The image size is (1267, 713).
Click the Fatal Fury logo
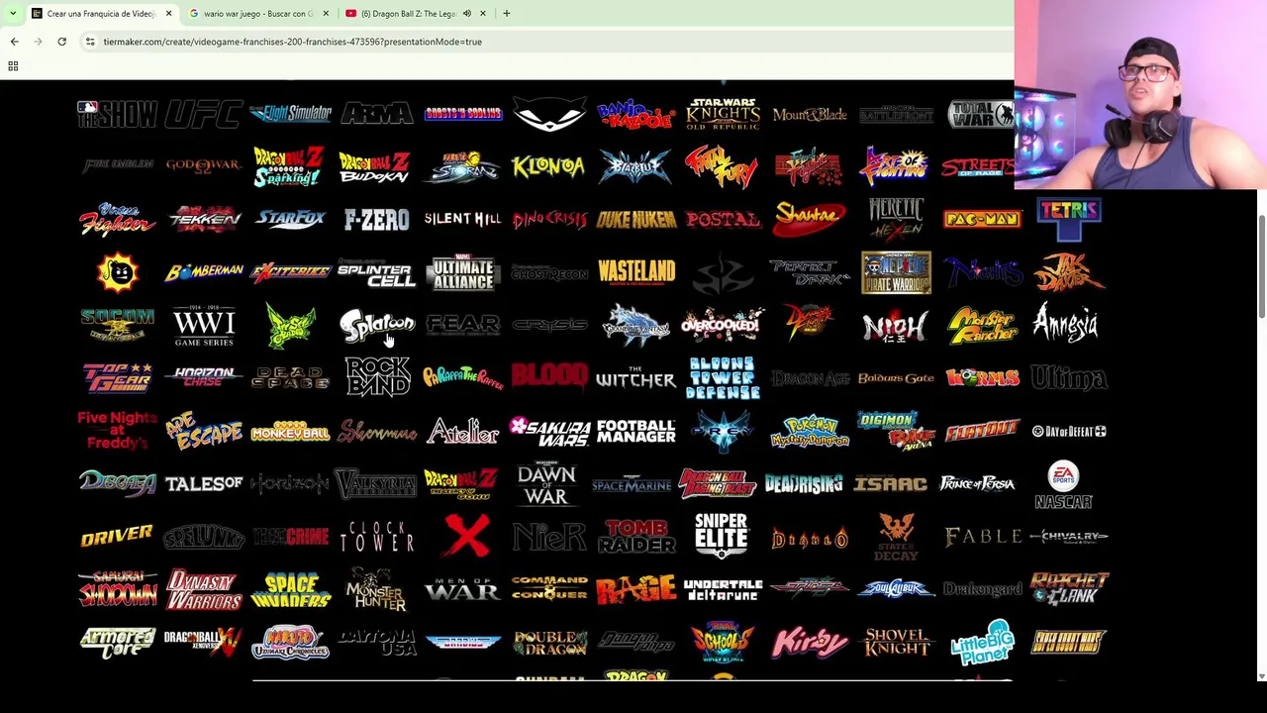[x=723, y=166]
